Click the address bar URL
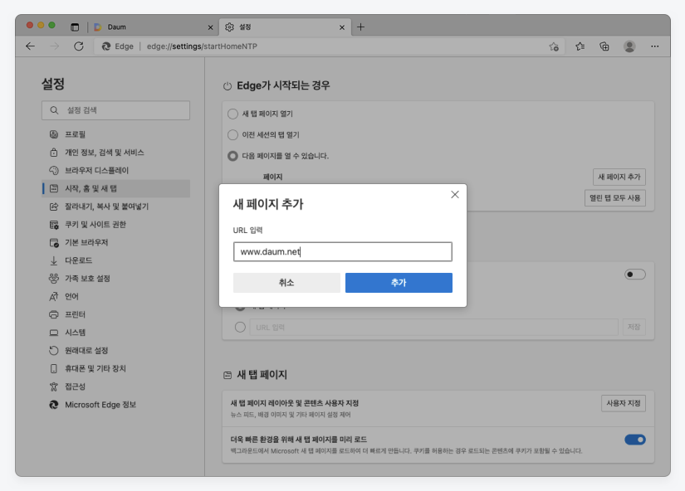 point(202,46)
